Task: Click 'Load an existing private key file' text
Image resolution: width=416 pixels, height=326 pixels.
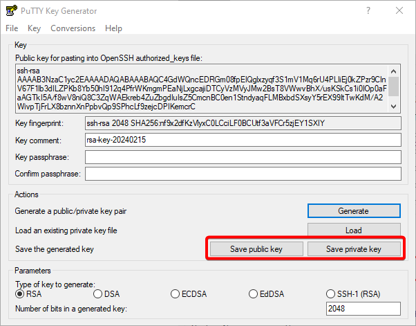Action: tap(66, 230)
